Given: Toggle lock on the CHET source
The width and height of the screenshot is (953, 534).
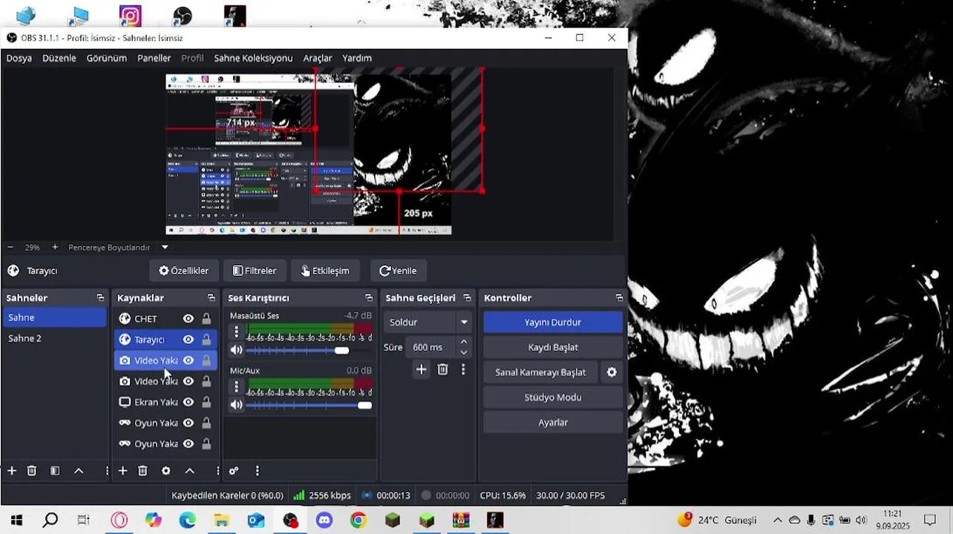Looking at the screenshot, I should (206, 319).
